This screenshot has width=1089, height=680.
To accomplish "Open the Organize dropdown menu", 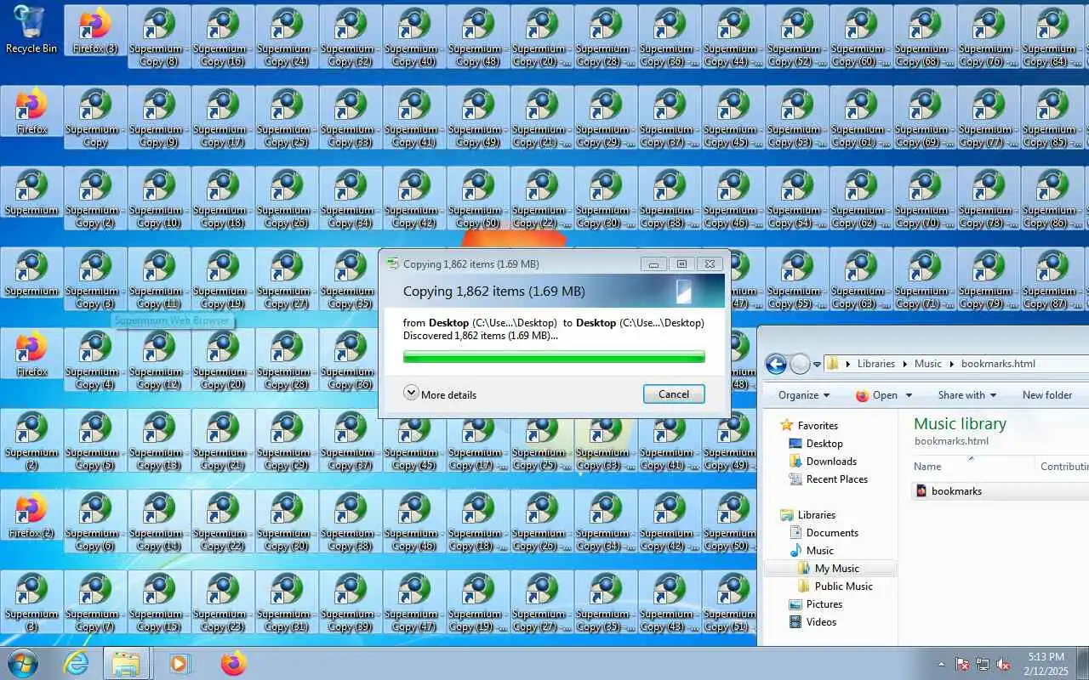I will [x=804, y=395].
